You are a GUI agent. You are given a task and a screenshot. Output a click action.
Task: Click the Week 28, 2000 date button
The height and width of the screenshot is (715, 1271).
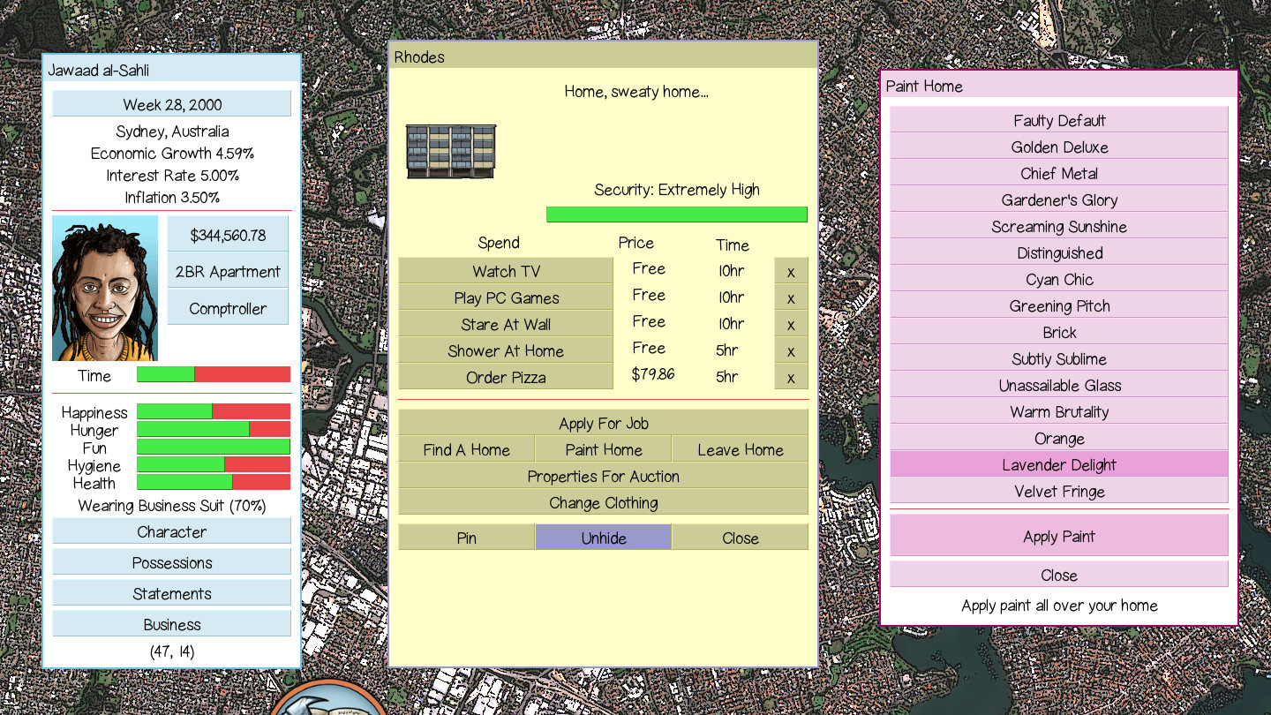coord(171,104)
